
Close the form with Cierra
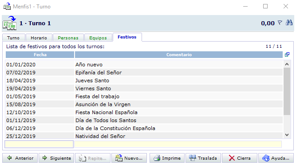(240, 158)
